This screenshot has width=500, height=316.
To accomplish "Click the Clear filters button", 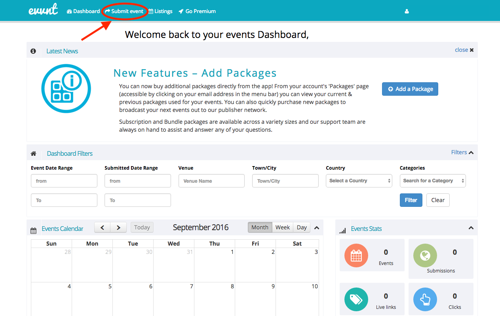I will pyautogui.click(x=438, y=200).
